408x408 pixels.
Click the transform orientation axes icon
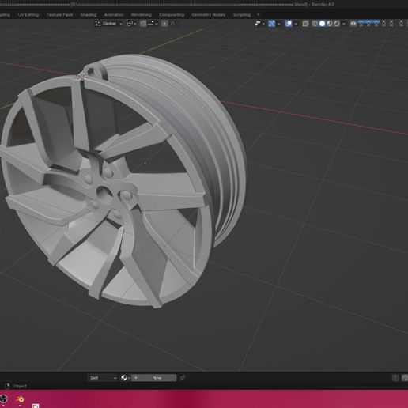(x=98, y=24)
